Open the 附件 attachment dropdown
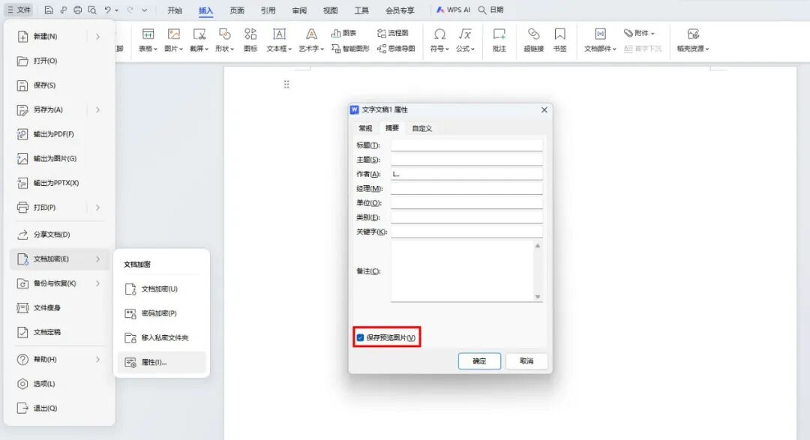This screenshot has height=440, width=810. [x=639, y=33]
